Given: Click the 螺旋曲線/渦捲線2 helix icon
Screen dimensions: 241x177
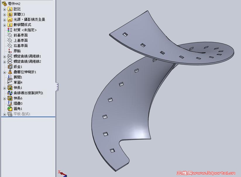Looking at the screenshot, I should coord(10,62).
